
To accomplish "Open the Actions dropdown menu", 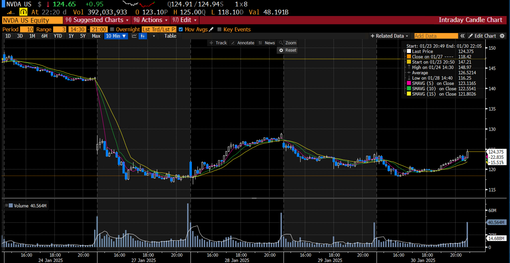I will pyautogui.click(x=151, y=20).
